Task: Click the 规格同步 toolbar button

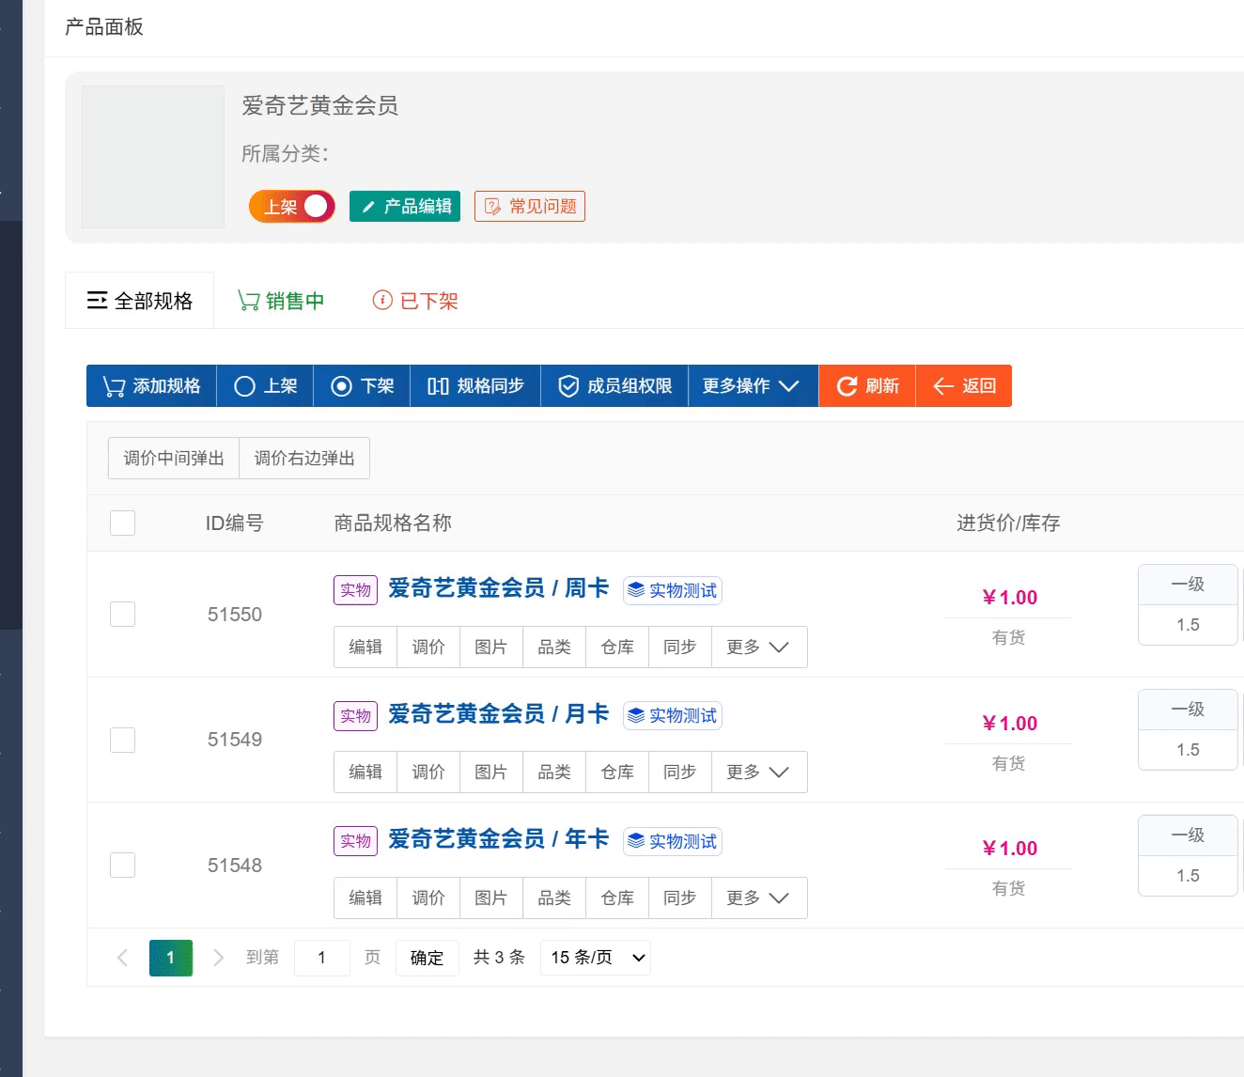Action: tap(475, 386)
